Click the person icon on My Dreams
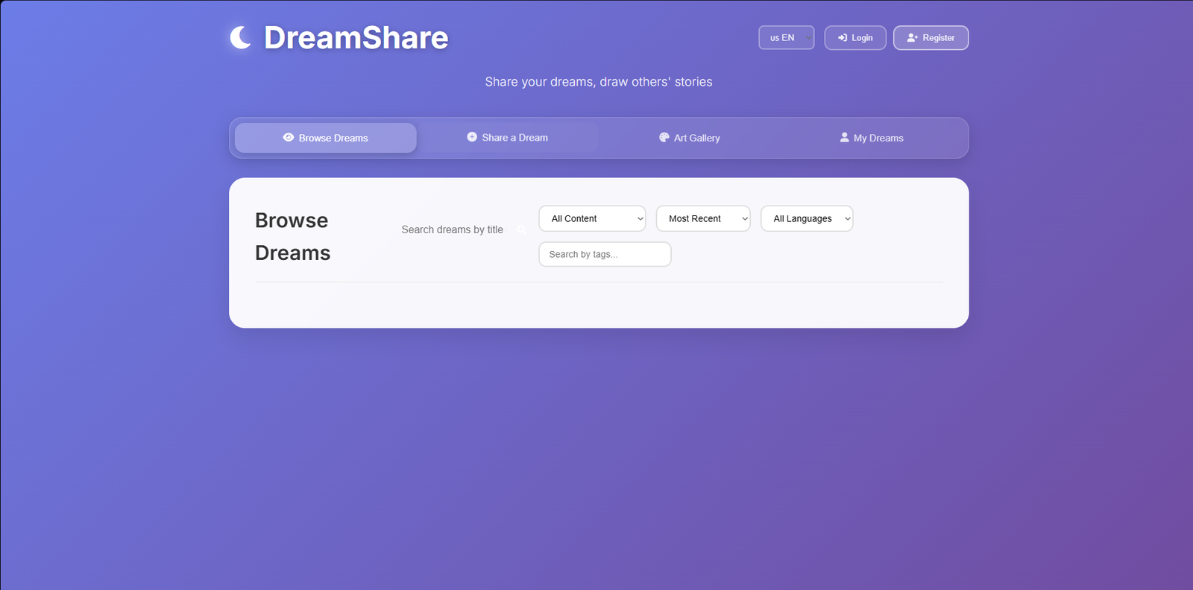1193x590 pixels. (844, 138)
